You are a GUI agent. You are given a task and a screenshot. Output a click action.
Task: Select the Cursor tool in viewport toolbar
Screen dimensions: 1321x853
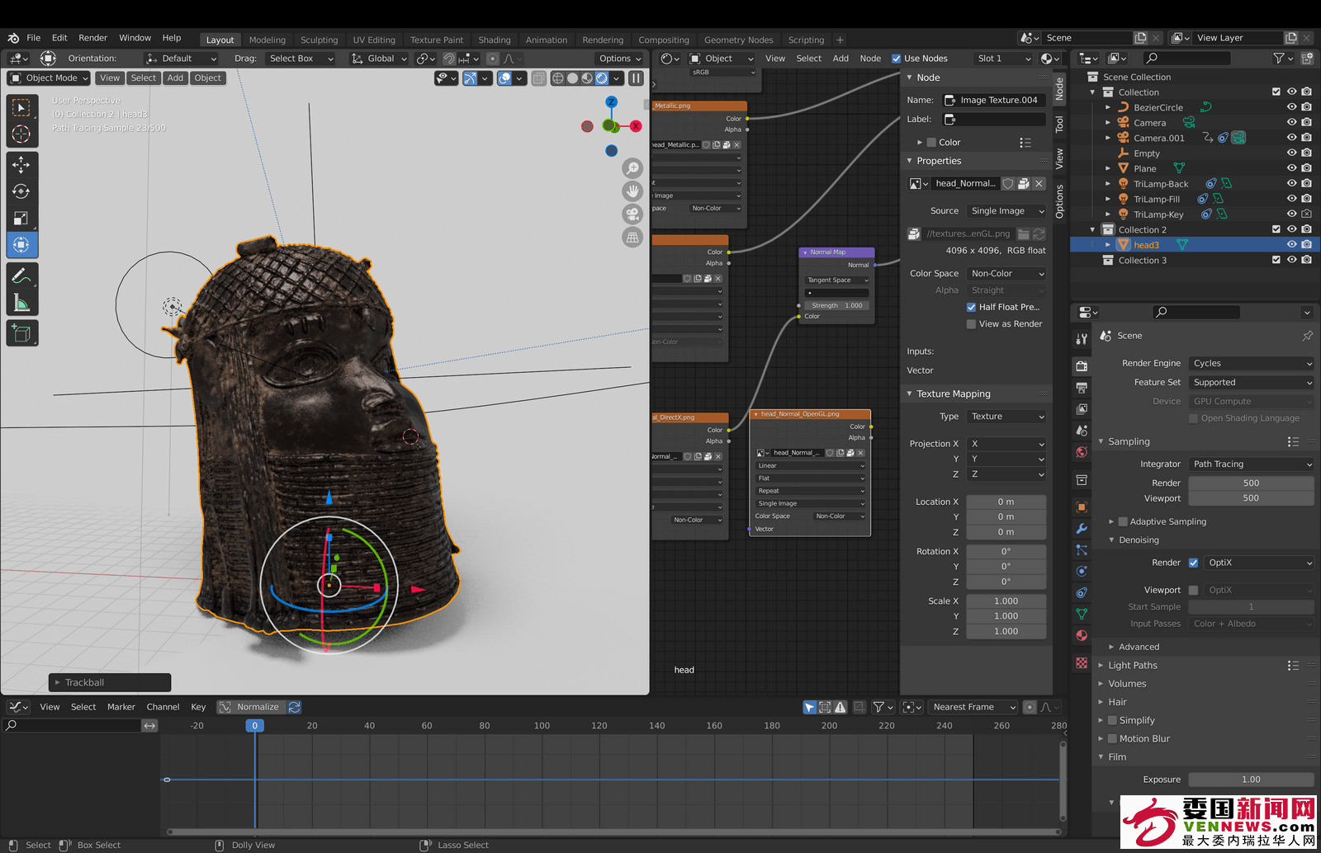(x=21, y=134)
